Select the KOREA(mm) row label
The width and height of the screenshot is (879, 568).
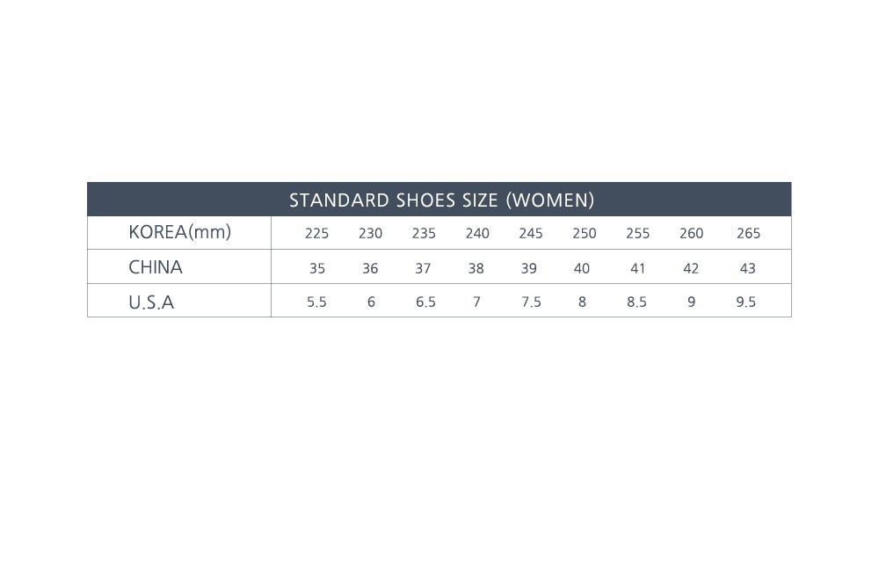(x=179, y=232)
